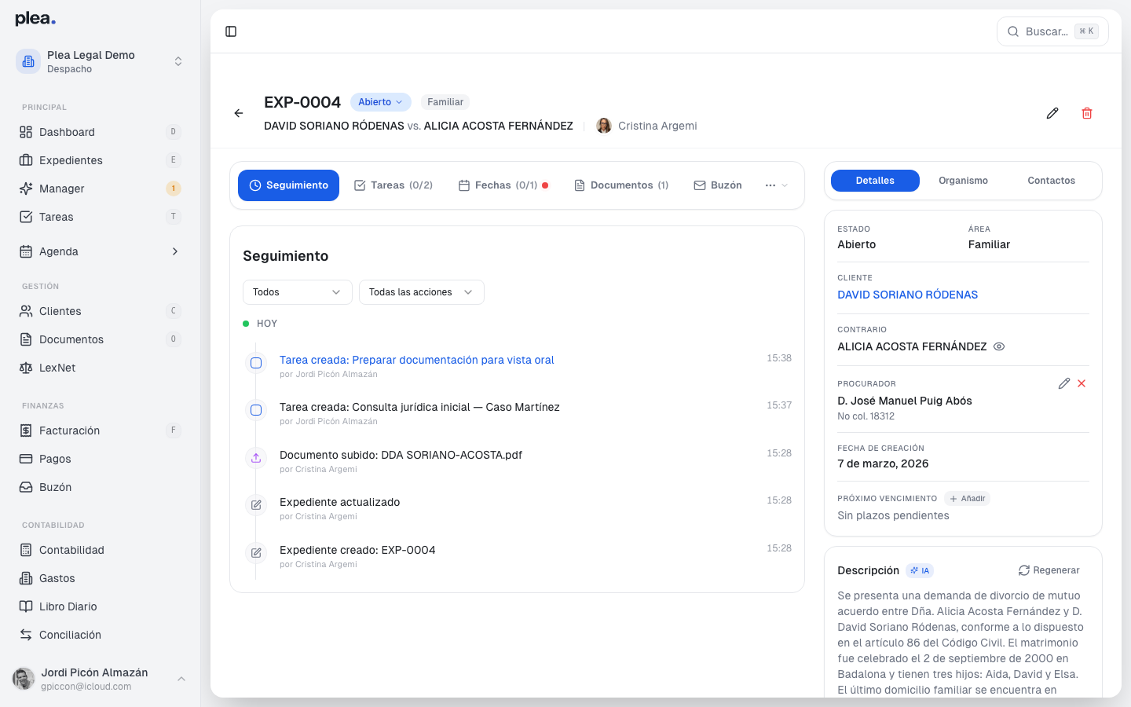The width and height of the screenshot is (1131, 707).
Task: Check task Preparar documentación para vista oral
Action: (256, 363)
